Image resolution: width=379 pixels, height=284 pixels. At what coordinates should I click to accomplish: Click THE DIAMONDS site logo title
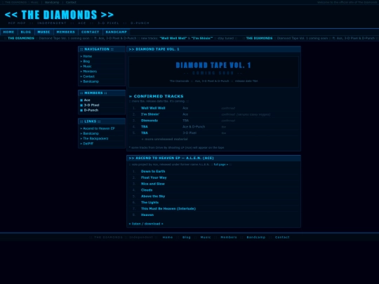(59, 15)
